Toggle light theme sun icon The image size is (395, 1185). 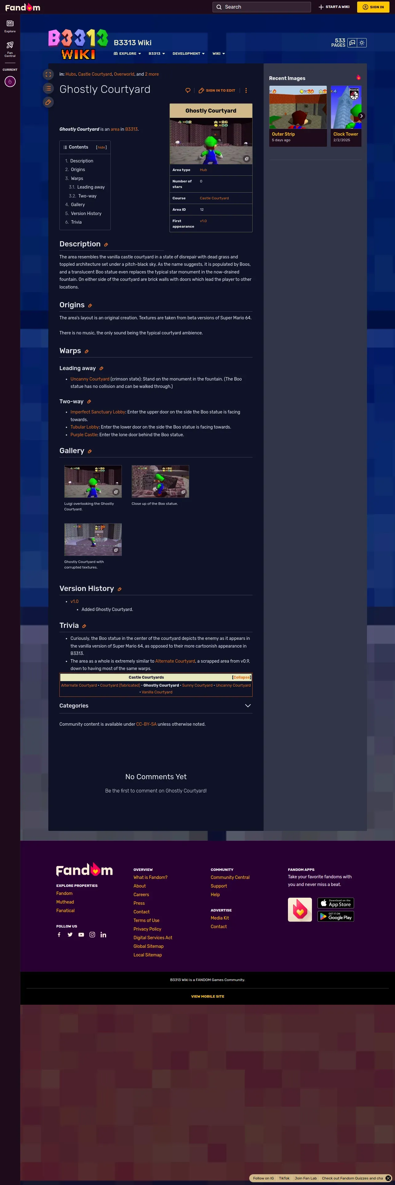click(362, 43)
